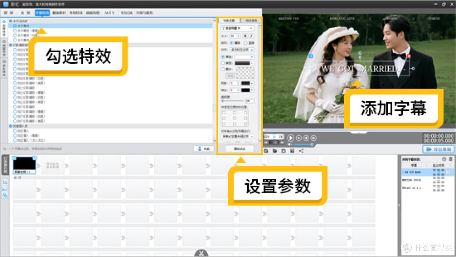Mute the preview volume speaker icon
Image resolution: width=456 pixels, height=257 pixels.
(290, 144)
